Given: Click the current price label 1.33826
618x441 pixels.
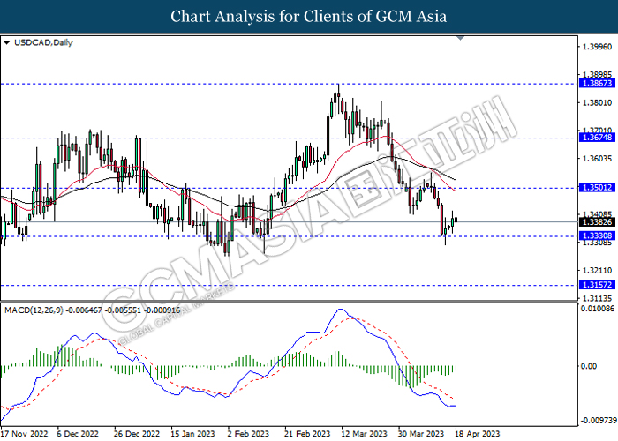Looking at the screenshot, I should [597, 222].
